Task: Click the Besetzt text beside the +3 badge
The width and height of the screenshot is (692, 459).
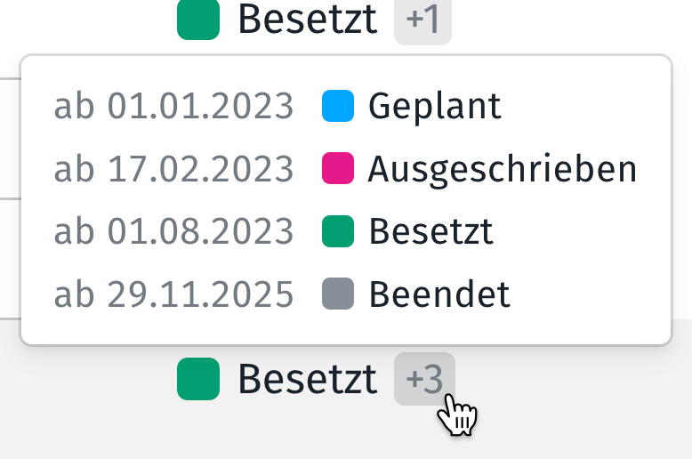Action: click(307, 380)
